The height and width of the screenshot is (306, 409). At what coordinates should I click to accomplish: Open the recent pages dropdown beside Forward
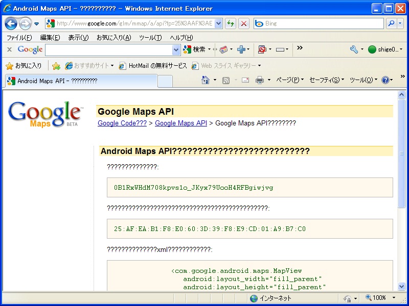(x=36, y=24)
